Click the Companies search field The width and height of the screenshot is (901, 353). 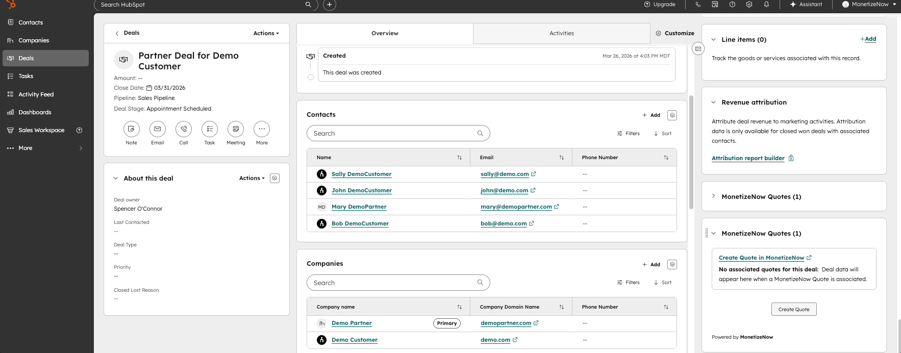(398, 283)
